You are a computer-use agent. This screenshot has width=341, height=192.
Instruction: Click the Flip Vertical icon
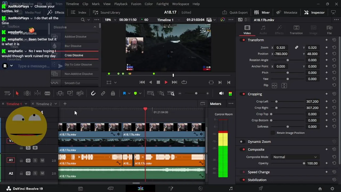[x=284, y=85]
